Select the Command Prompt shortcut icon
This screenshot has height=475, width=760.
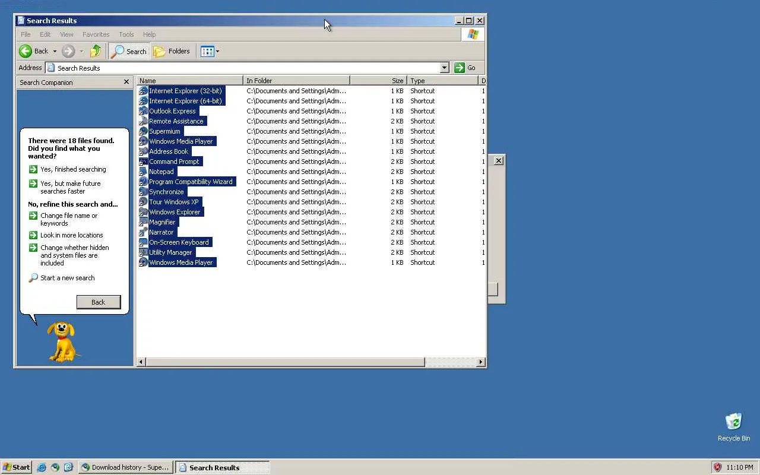pyautogui.click(x=143, y=161)
